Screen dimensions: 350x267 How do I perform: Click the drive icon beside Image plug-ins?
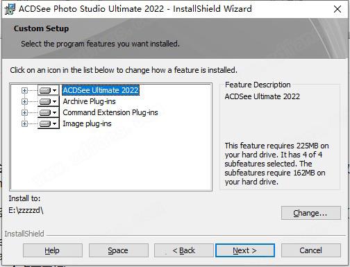[45, 123]
